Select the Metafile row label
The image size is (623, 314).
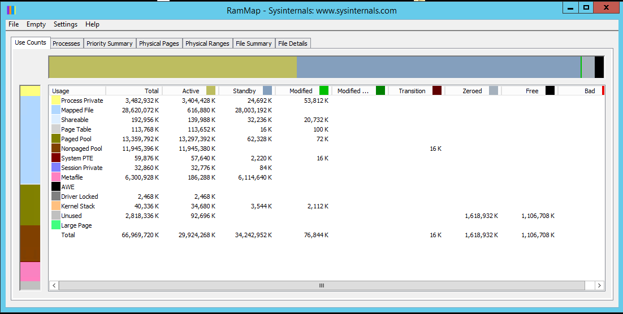(x=72, y=177)
